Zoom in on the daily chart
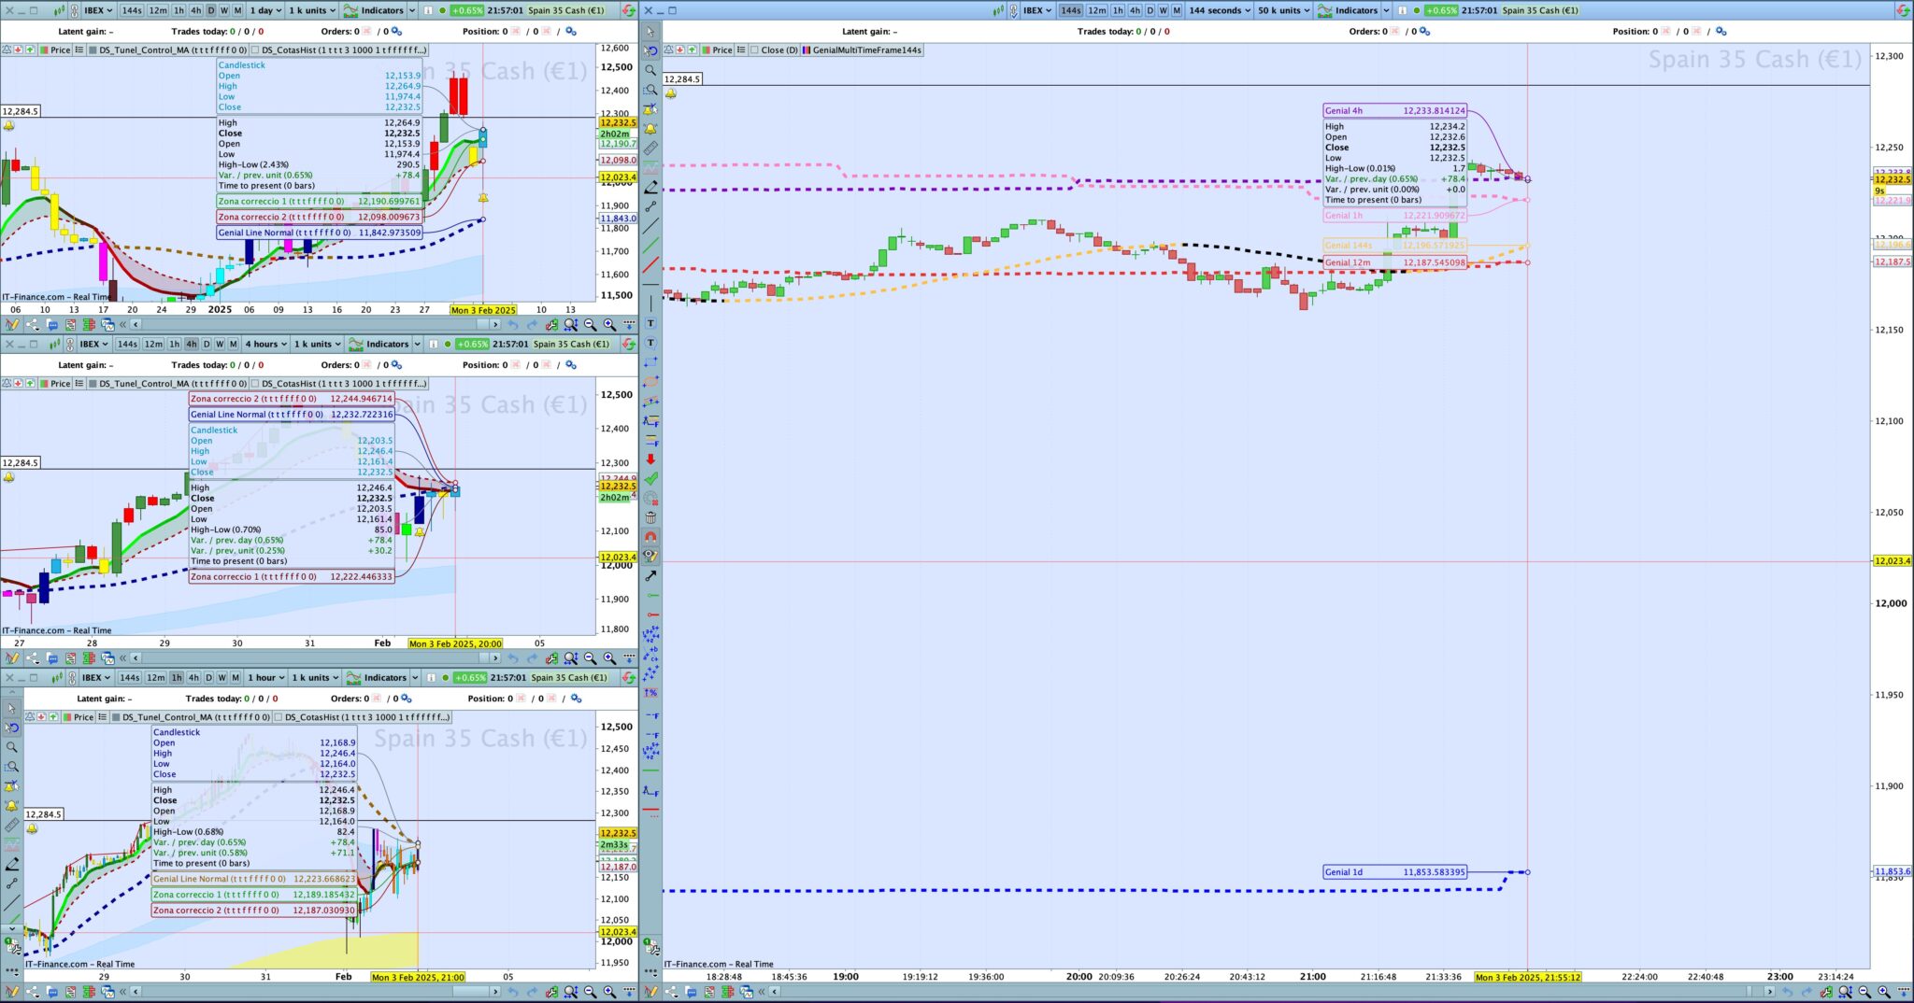The height and width of the screenshot is (1003, 1914). [609, 325]
